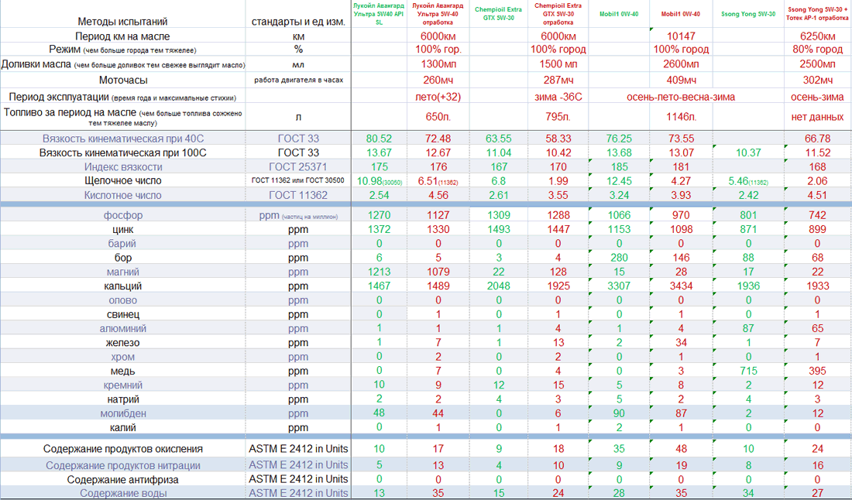The width and height of the screenshot is (852, 500).
Task: Click the 'Индекс вязкости' row label
Action: [123, 167]
